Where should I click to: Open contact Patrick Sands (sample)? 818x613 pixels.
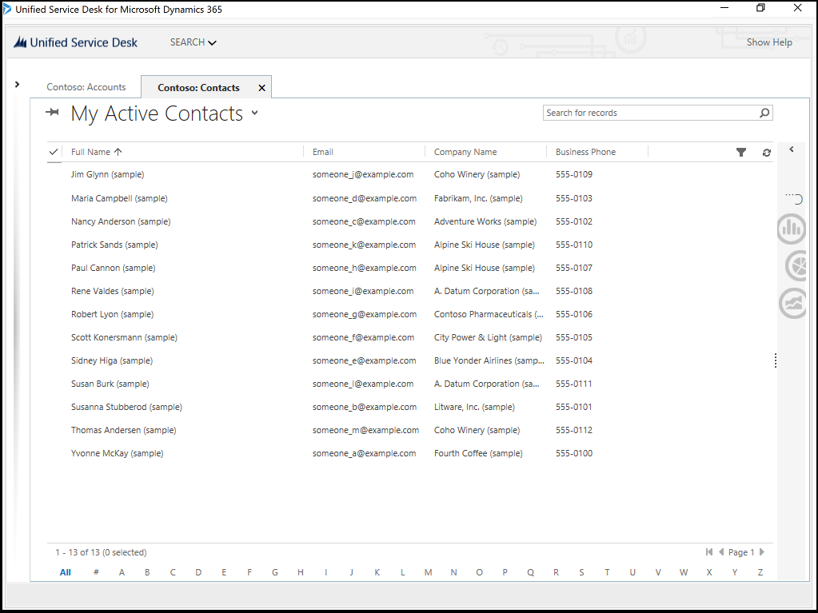(x=114, y=245)
